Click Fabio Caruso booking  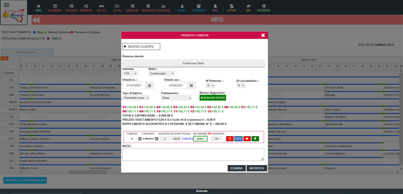(332, 110)
